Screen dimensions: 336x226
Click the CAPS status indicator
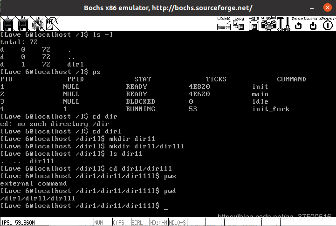118,223
